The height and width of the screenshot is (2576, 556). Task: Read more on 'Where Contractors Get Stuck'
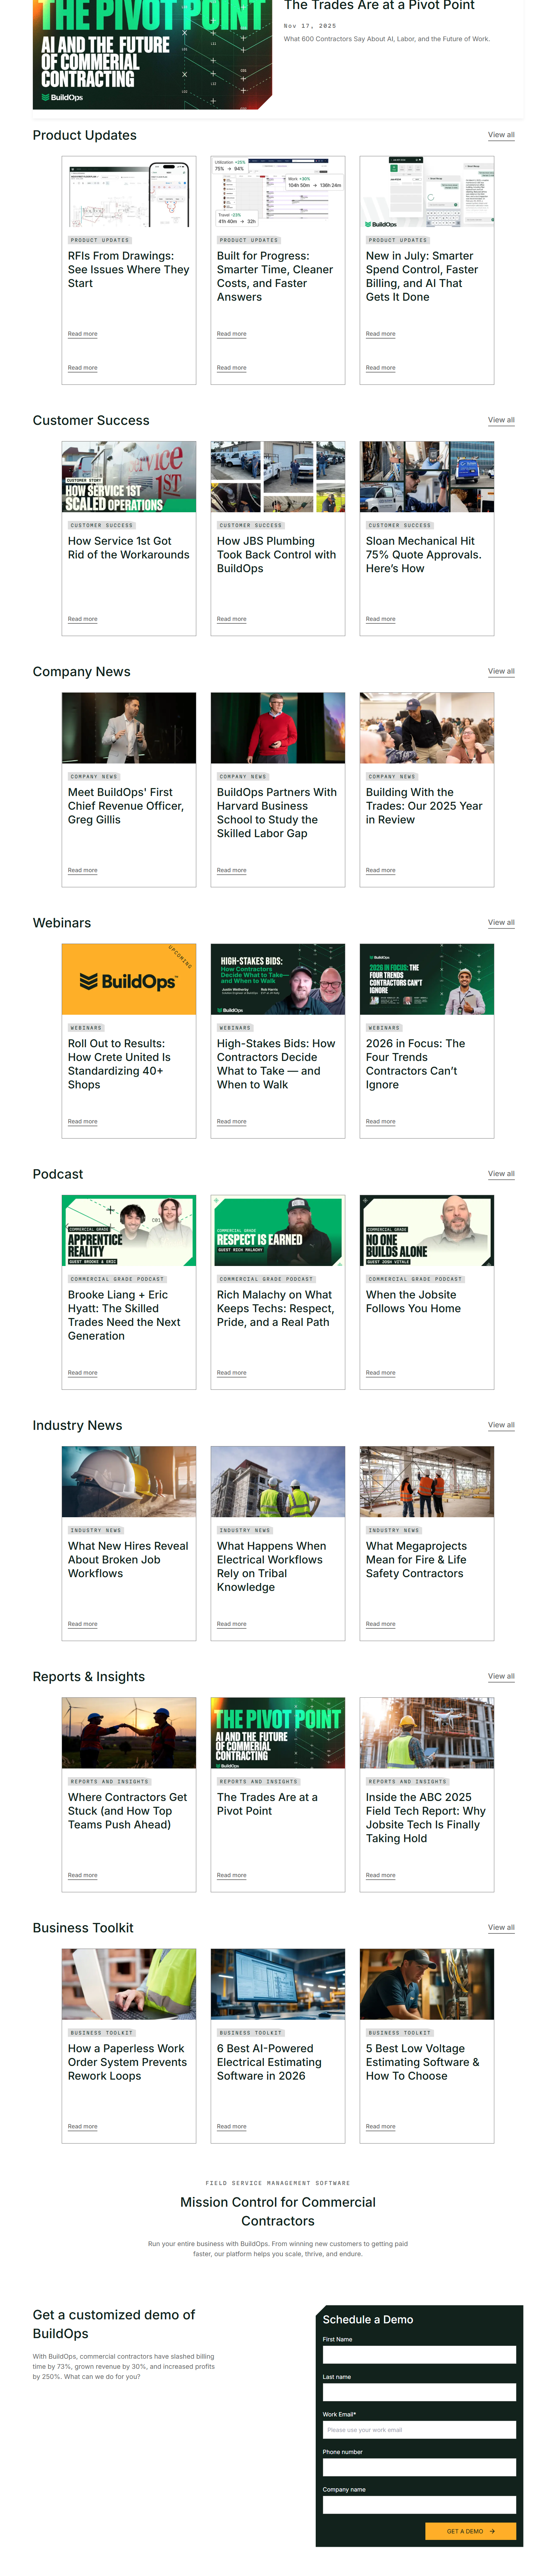(x=83, y=1875)
